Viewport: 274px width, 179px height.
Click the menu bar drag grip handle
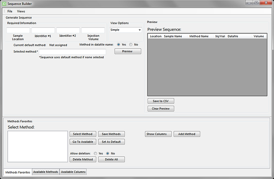(5, 11)
